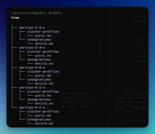155x134 pixels.
Task: Select metalb.md under version-4-1-x
Action: click(44, 104)
